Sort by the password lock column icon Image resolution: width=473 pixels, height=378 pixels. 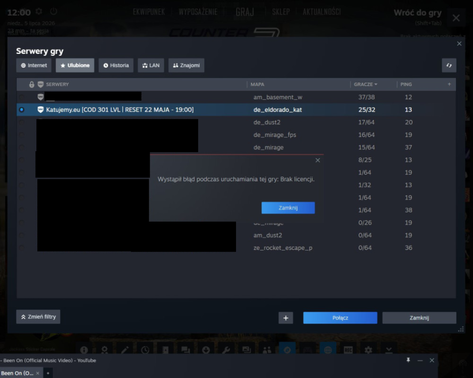click(32, 84)
